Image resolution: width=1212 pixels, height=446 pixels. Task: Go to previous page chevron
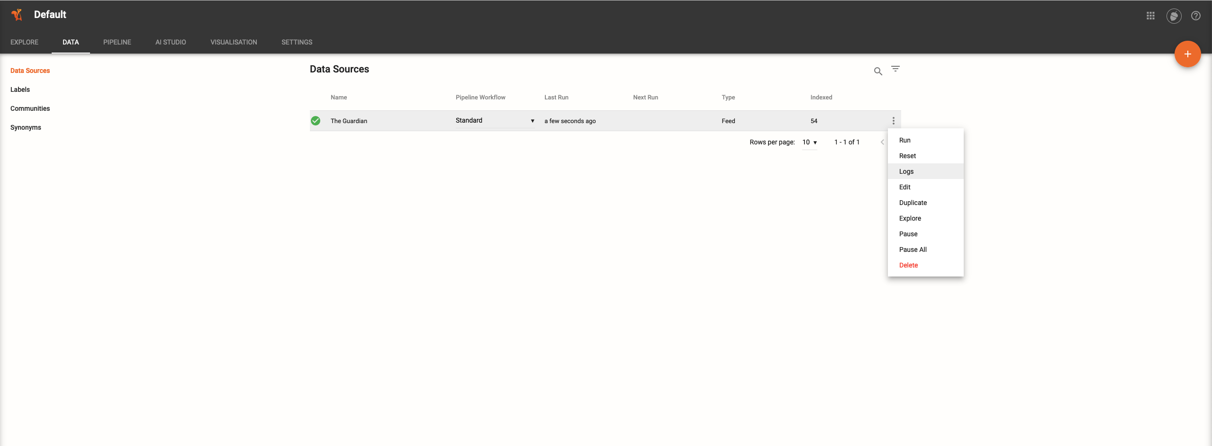pyautogui.click(x=882, y=142)
